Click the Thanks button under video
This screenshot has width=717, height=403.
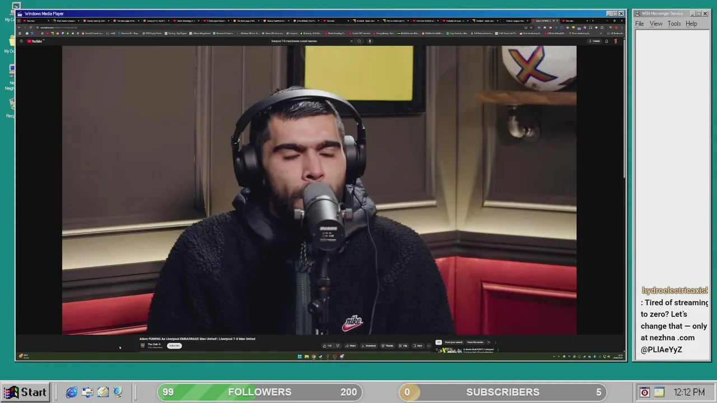(x=387, y=346)
